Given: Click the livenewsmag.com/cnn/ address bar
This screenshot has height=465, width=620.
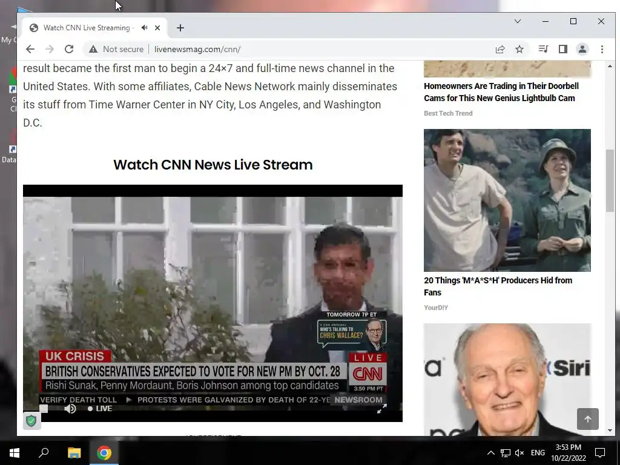Looking at the screenshot, I should click(x=197, y=49).
